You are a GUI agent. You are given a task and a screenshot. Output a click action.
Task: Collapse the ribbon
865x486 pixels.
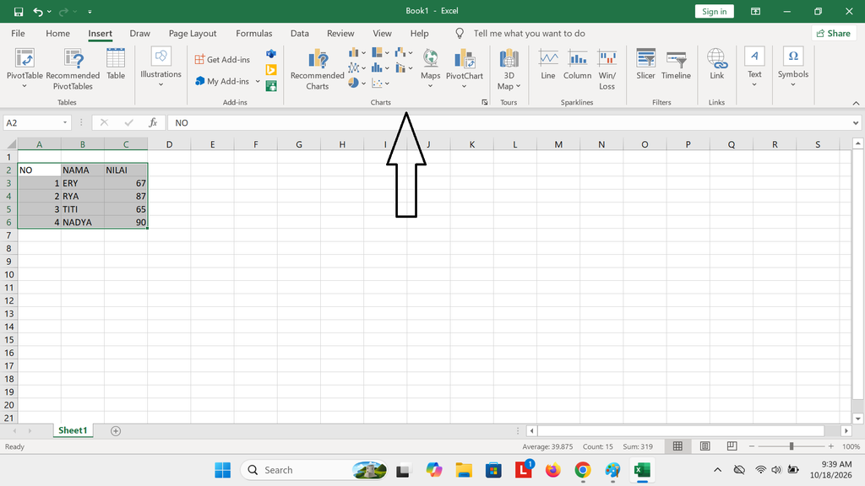click(856, 103)
